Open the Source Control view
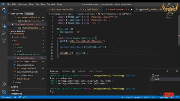Image resolution: width=180 pixels, height=101 pixels. [4, 26]
